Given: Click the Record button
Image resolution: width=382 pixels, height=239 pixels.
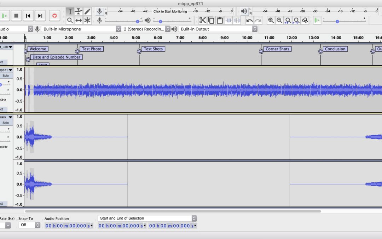Looking at the screenshot, I should (x=54, y=16).
